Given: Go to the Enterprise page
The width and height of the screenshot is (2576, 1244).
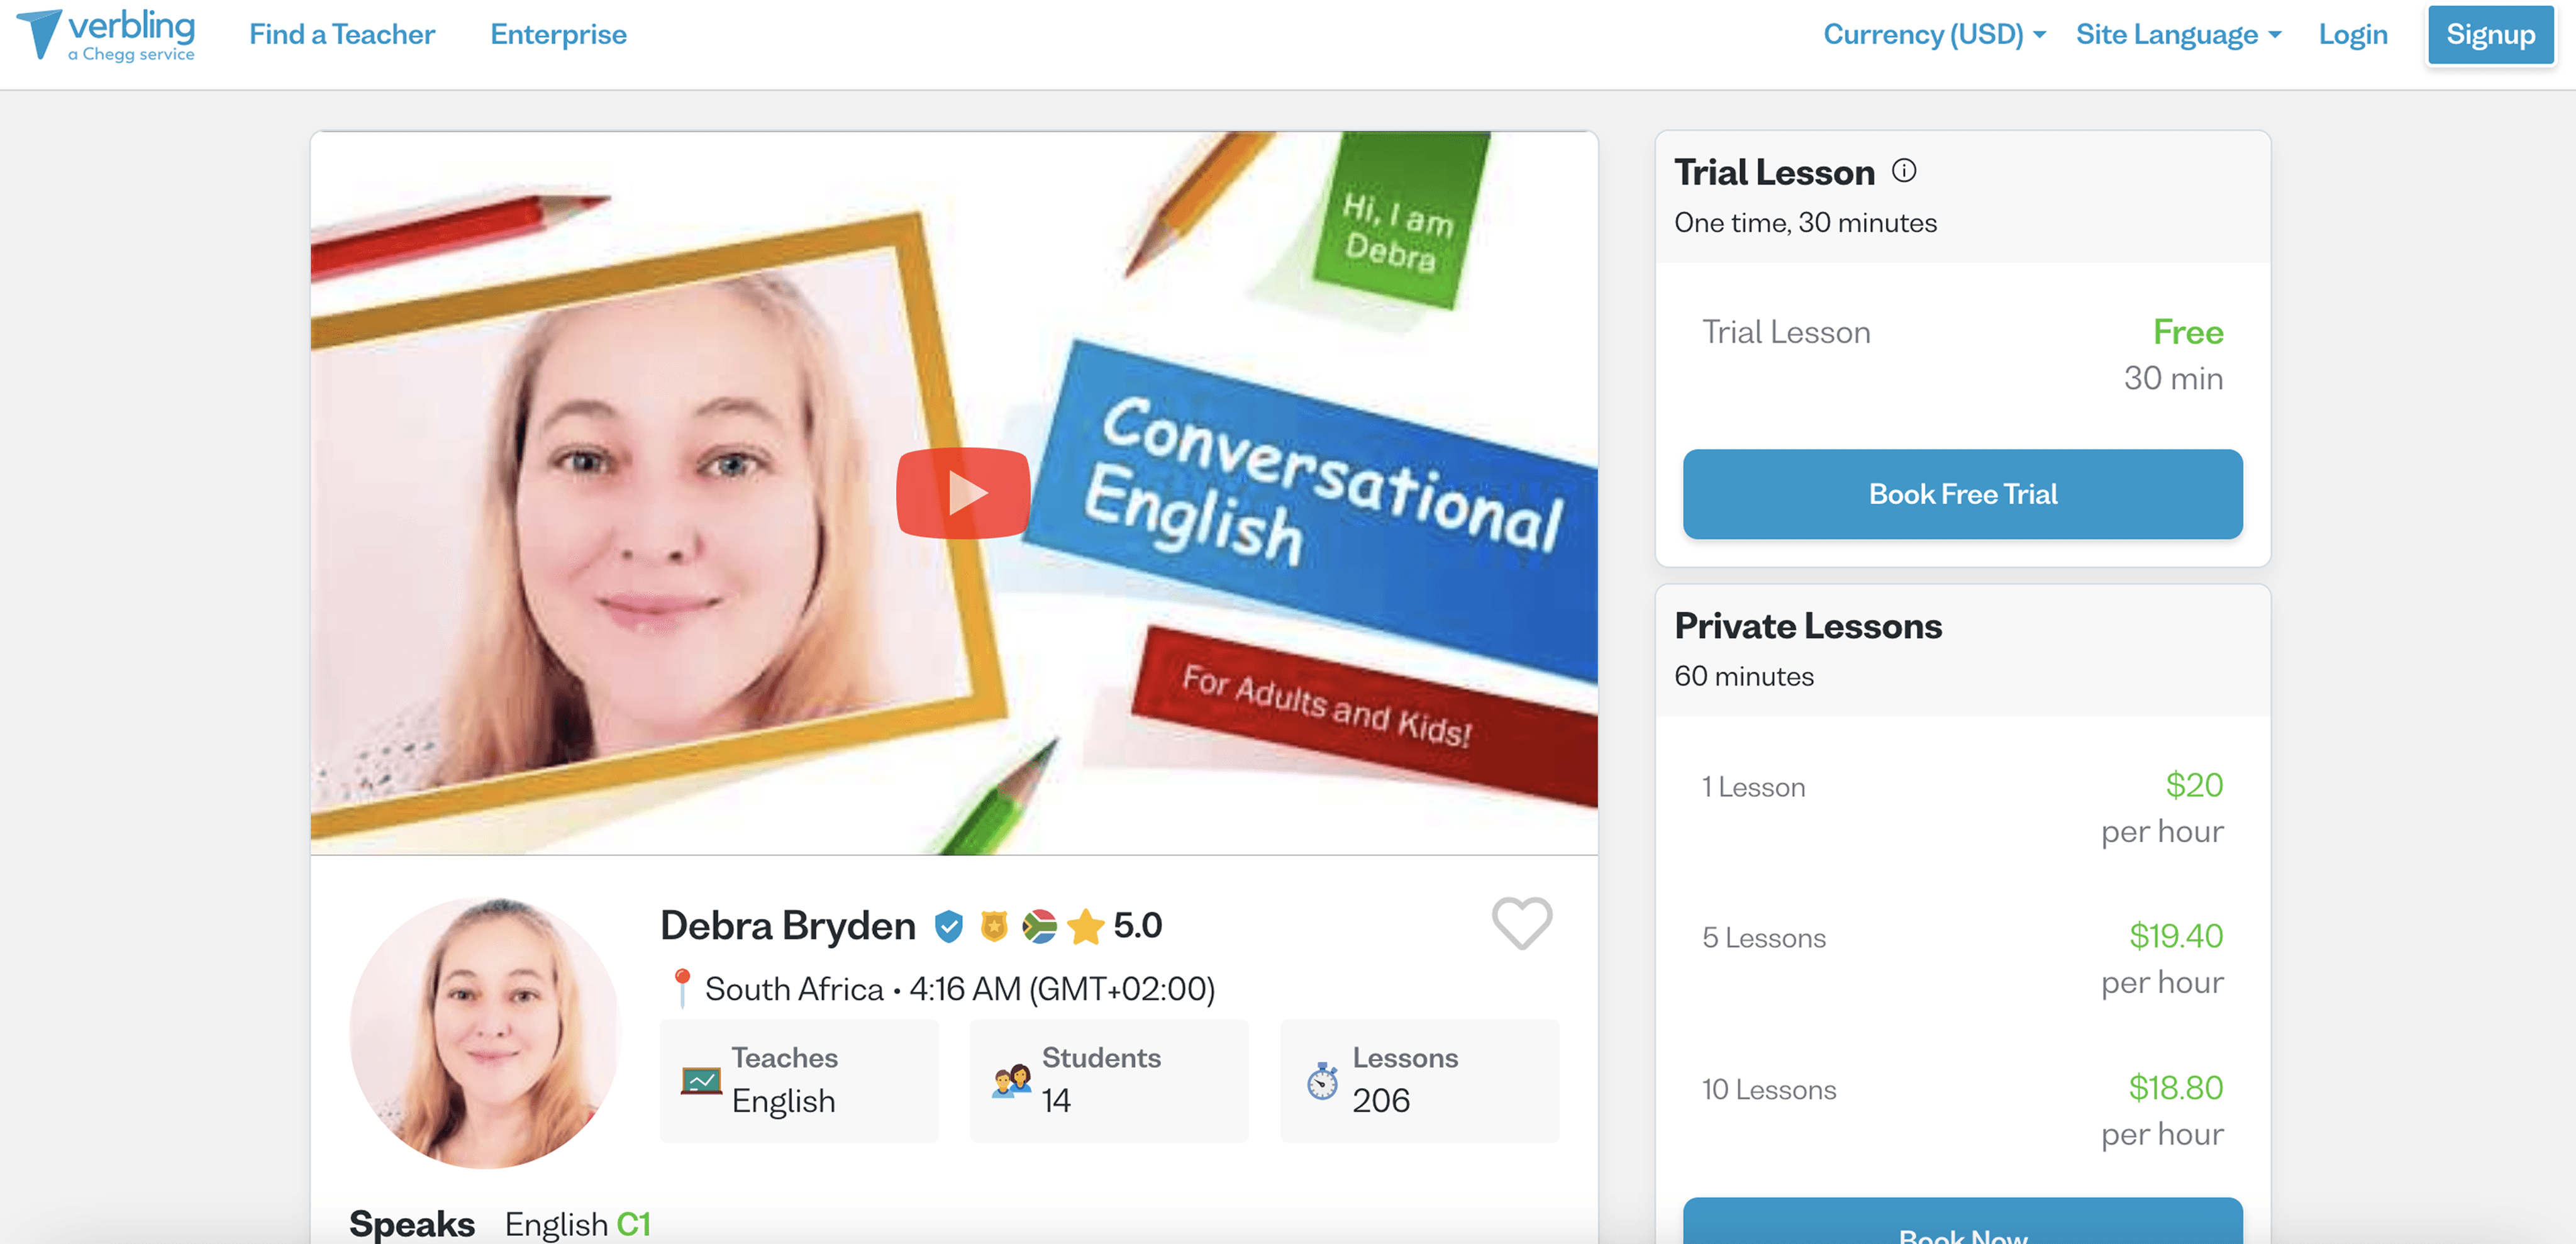Looking at the screenshot, I should click(558, 35).
